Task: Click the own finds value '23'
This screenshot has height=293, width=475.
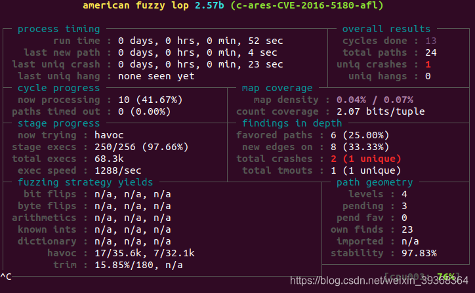Action: (x=407, y=229)
